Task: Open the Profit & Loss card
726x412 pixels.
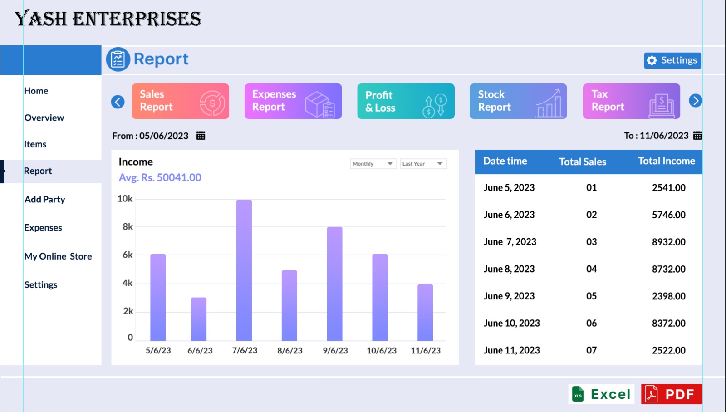Action: (x=406, y=101)
